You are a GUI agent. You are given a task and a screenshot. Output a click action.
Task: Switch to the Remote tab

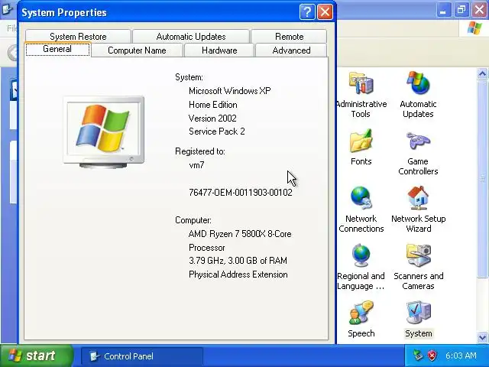tap(289, 37)
